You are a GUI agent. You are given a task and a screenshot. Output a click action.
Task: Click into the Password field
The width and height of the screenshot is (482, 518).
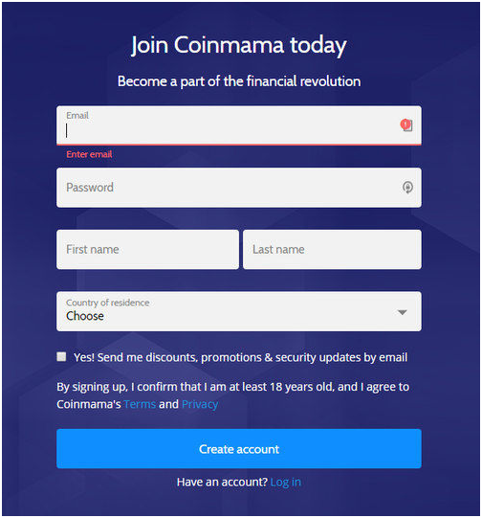(239, 188)
